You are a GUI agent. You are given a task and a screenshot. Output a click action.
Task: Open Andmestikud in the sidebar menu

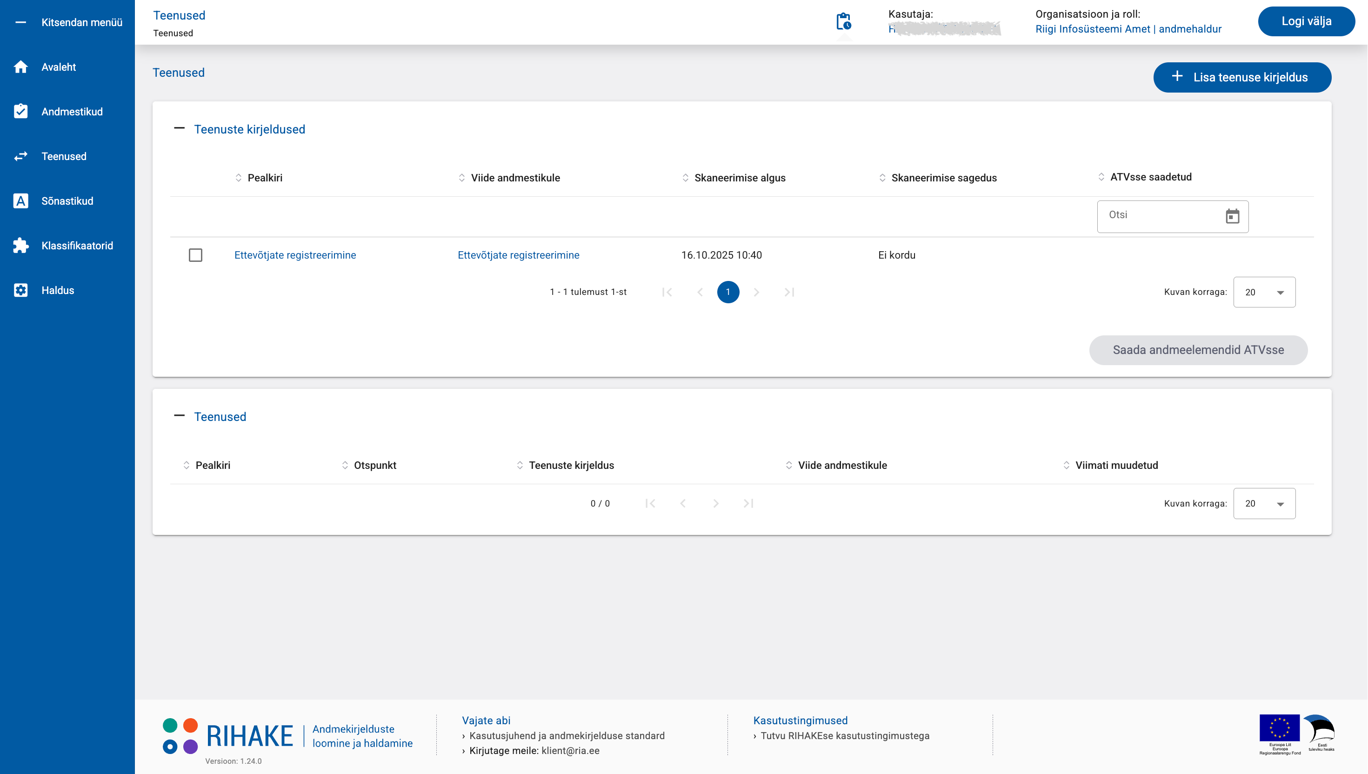point(72,112)
